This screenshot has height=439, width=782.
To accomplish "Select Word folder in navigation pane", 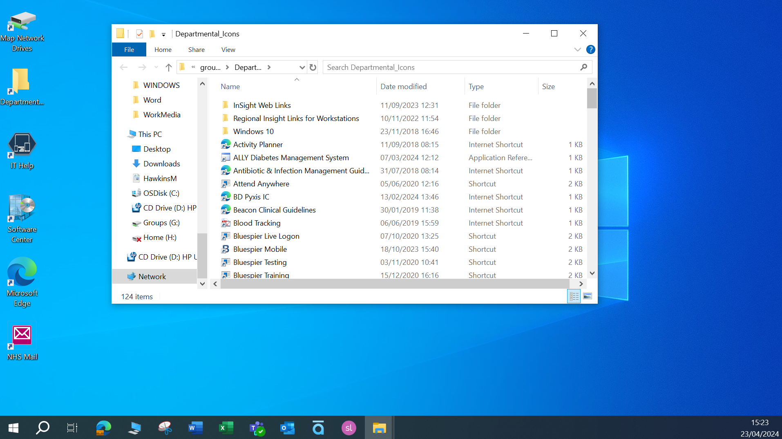I will click(152, 100).
